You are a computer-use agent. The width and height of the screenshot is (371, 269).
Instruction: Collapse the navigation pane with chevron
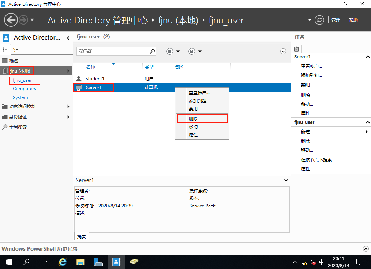click(x=68, y=38)
